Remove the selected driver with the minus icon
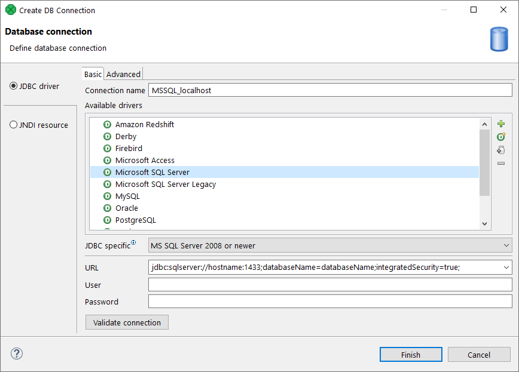The width and height of the screenshot is (519, 372). (x=500, y=163)
